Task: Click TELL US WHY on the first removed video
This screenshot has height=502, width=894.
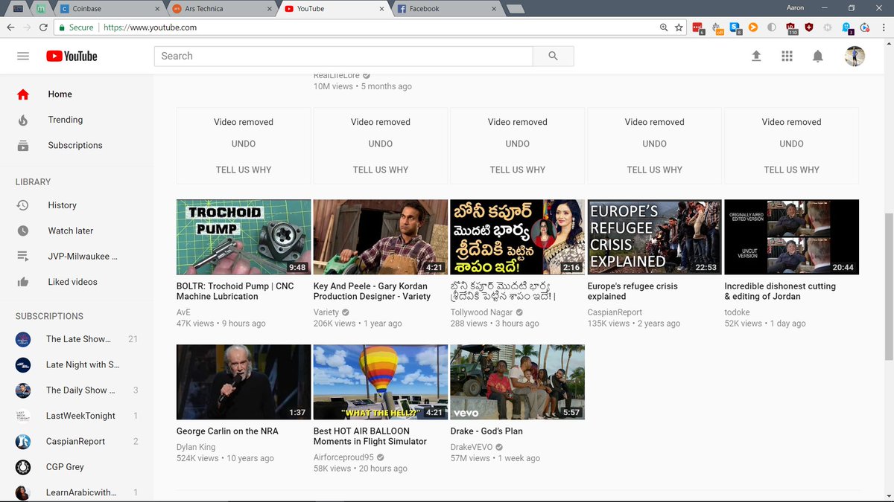Action: [244, 170]
